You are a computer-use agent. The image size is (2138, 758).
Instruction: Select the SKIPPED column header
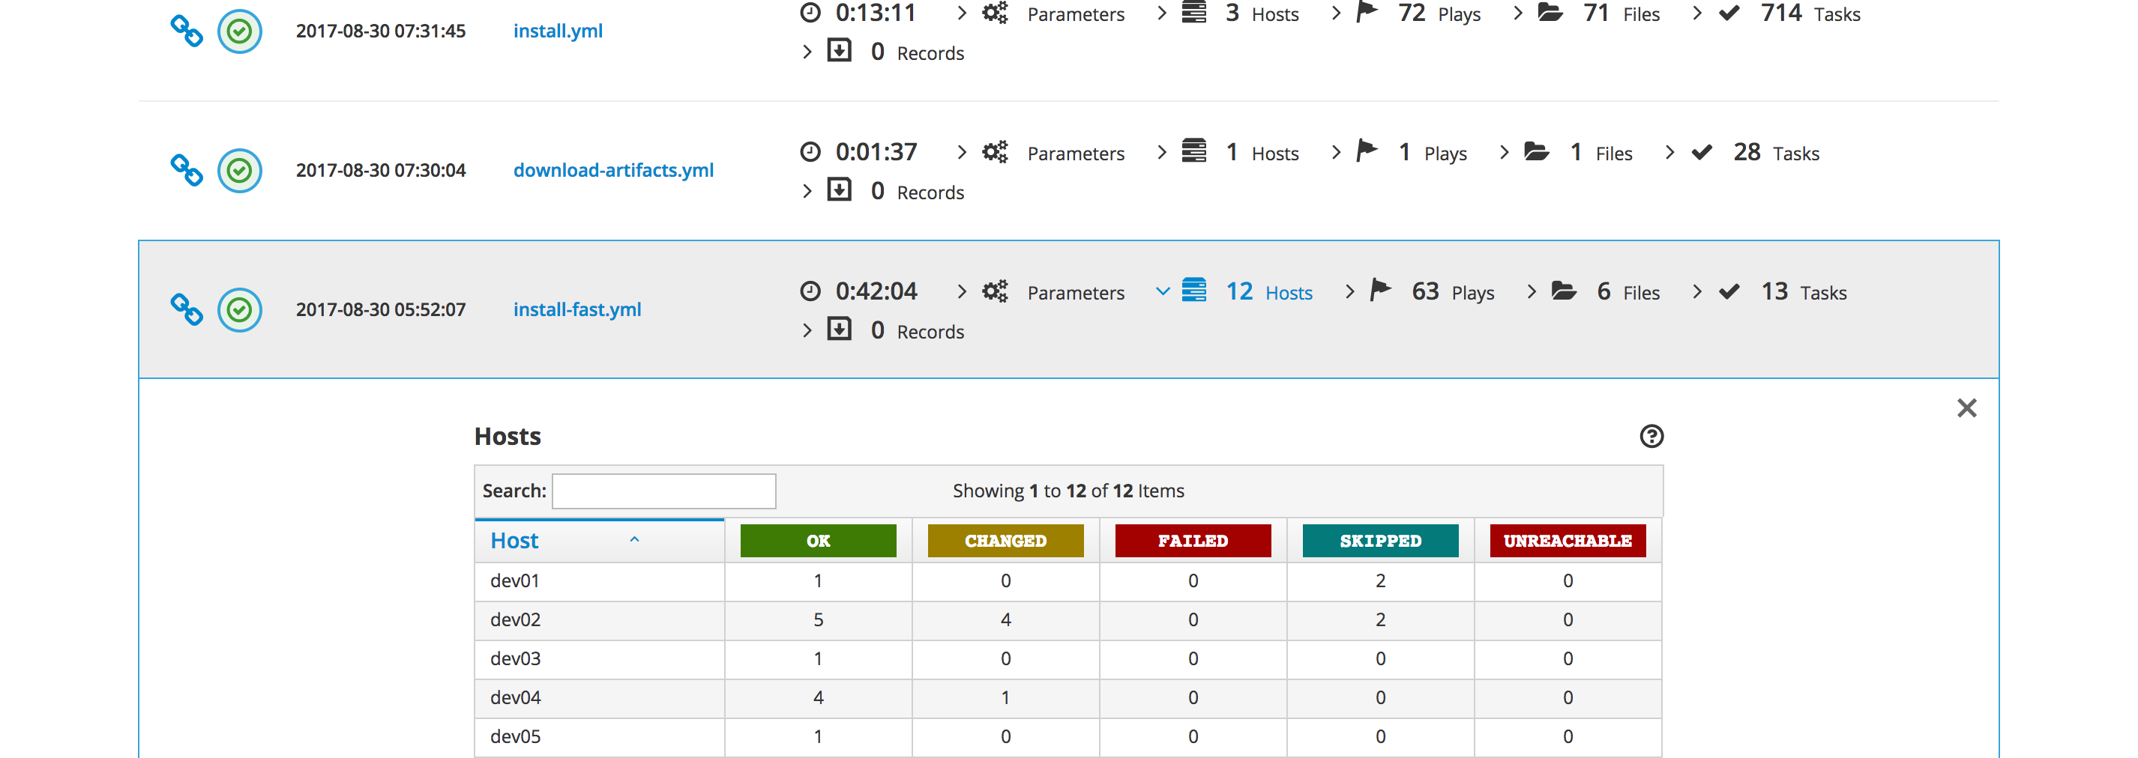1379,541
